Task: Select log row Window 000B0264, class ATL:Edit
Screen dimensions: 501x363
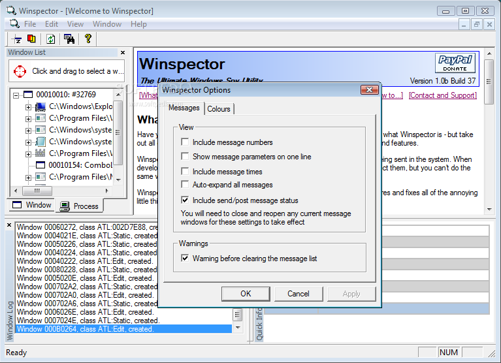Action: (124, 329)
